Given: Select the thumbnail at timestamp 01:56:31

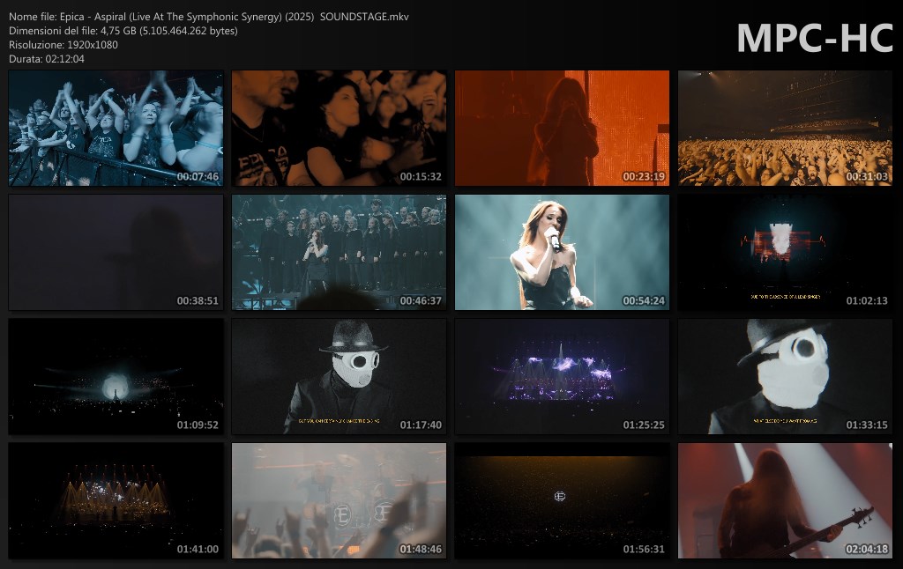Looking at the screenshot, I should point(562,501).
